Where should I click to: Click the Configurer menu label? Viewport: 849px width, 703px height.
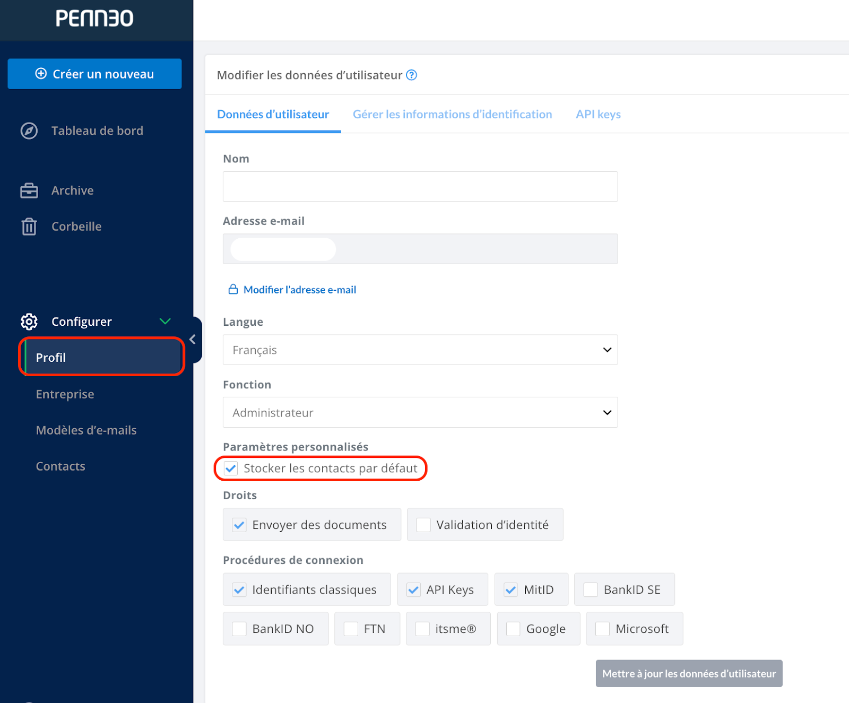82,322
